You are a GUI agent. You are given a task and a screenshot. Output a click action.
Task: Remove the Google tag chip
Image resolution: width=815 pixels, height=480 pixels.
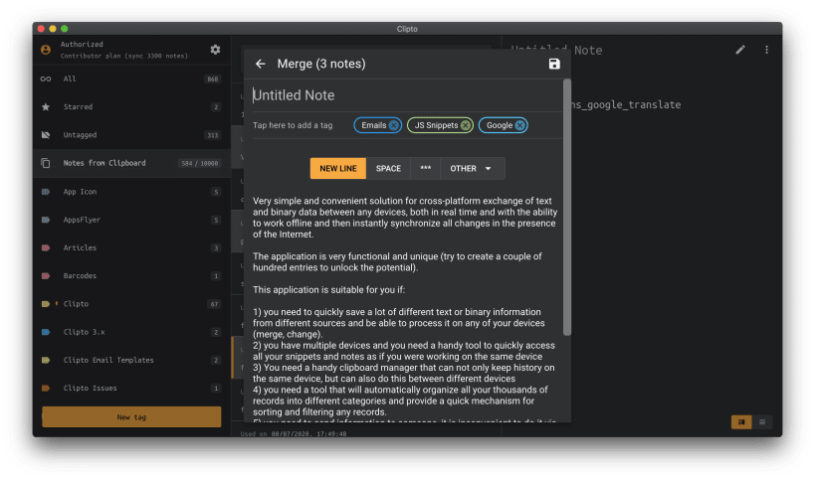[x=519, y=125]
